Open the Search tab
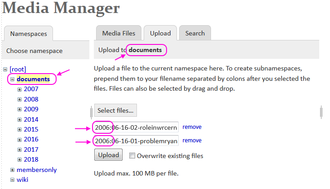The height and width of the screenshot is (189, 330). click(x=195, y=33)
